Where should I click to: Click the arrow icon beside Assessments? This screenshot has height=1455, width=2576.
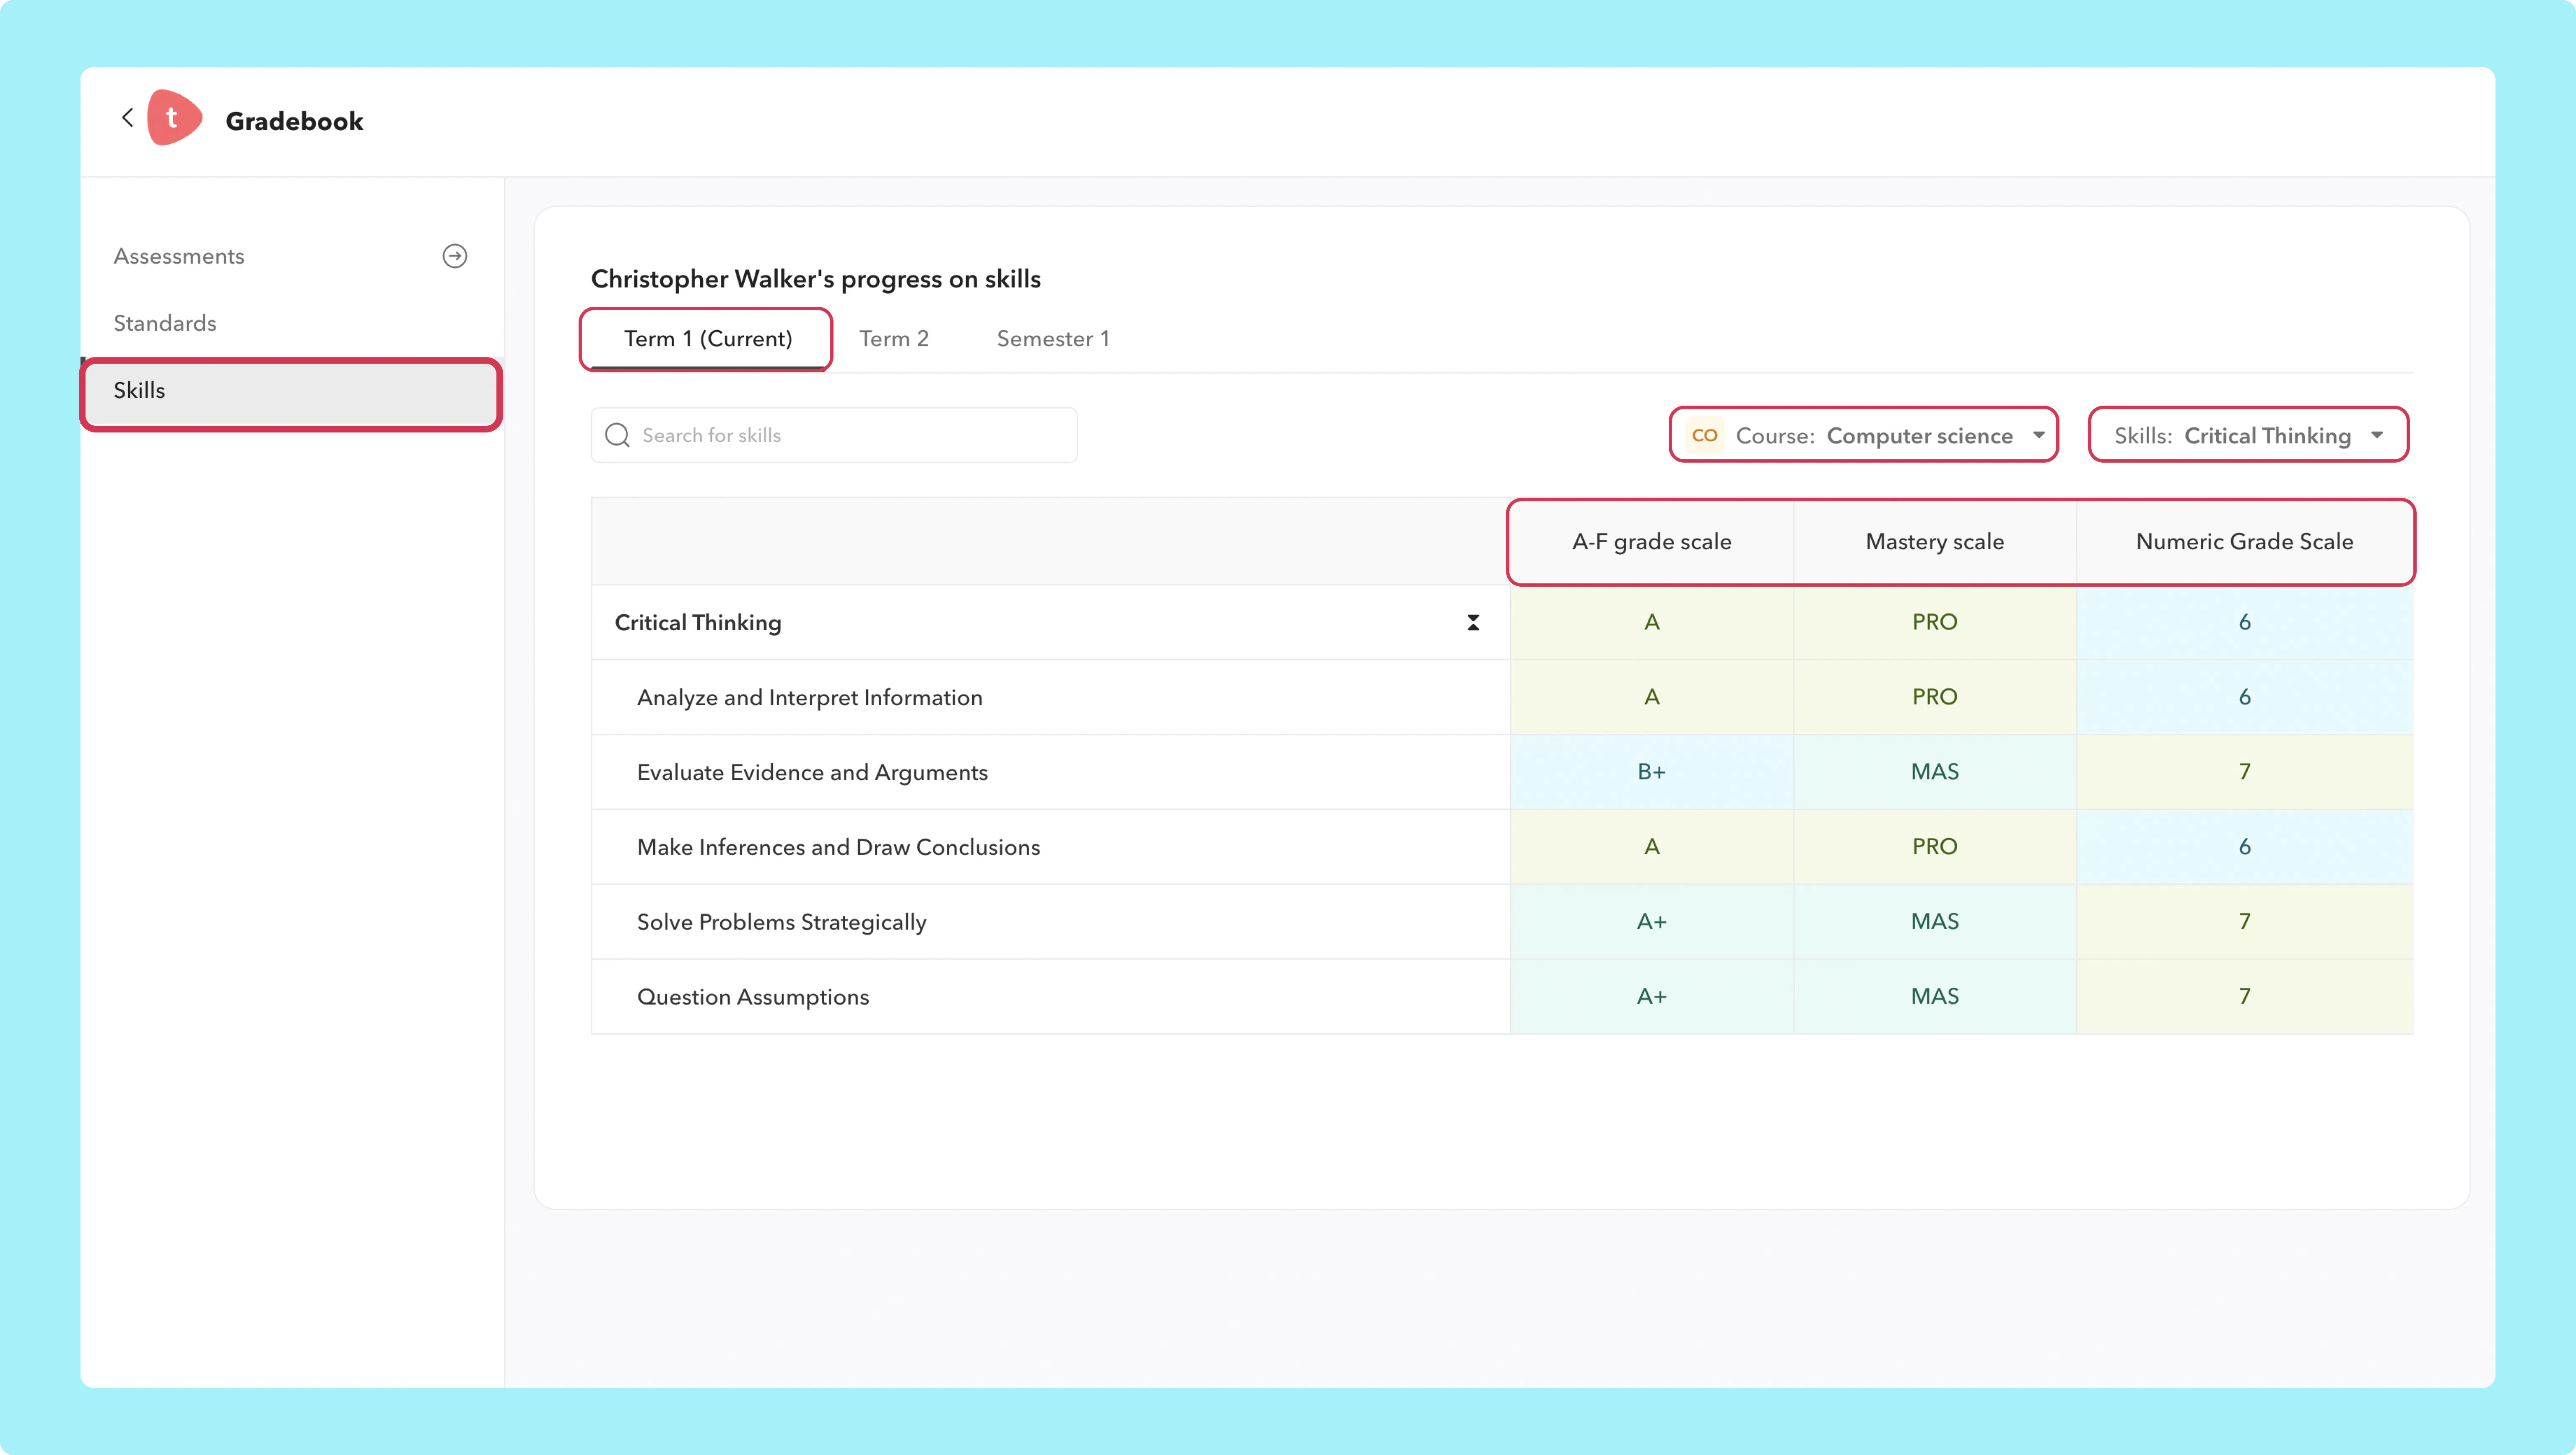point(455,256)
